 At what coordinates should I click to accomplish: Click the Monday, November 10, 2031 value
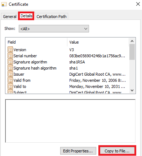[x=97, y=86]
